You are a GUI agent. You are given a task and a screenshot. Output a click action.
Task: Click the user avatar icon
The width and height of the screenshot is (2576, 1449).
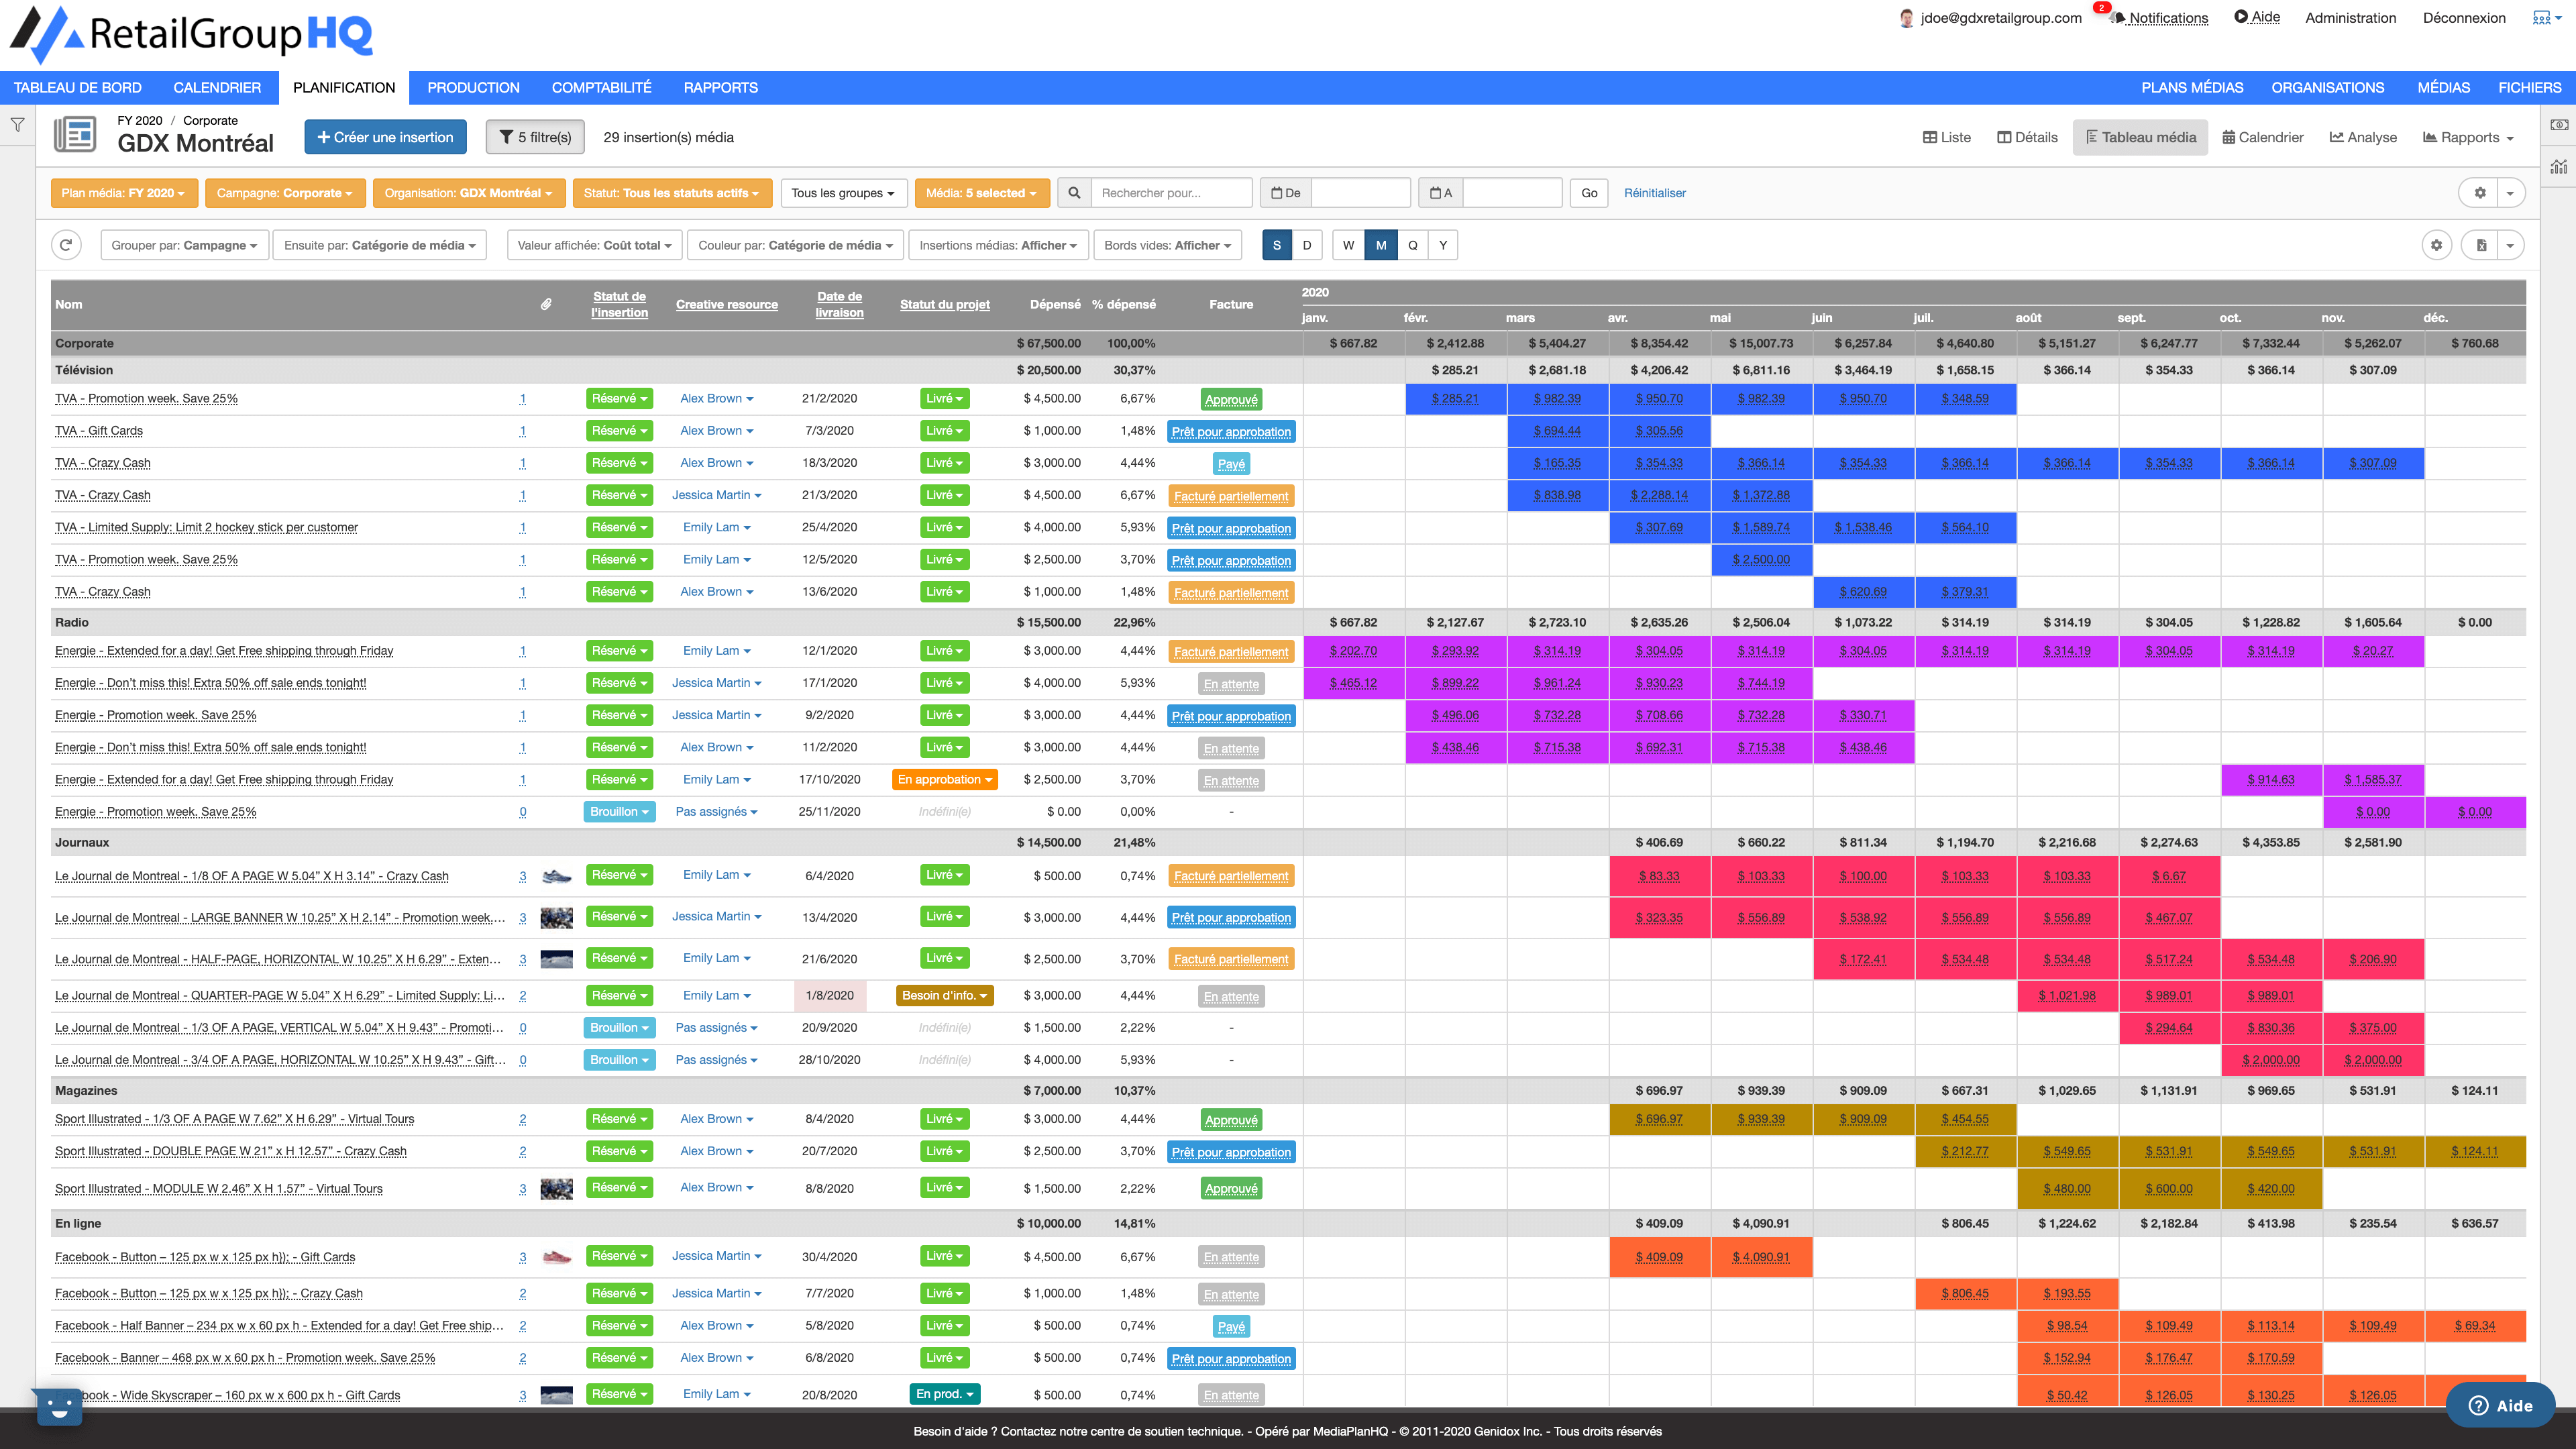1906,18
